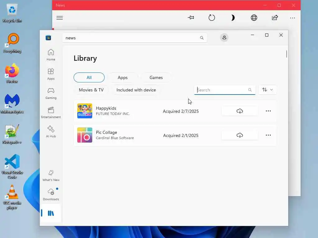Viewport: 318px width, 238px height.
Task: Click the library search magnifier icon
Action: pyautogui.click(x=250, y=90)
